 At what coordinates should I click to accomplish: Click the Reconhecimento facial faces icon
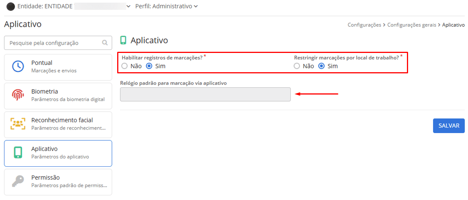click(17, 124)
